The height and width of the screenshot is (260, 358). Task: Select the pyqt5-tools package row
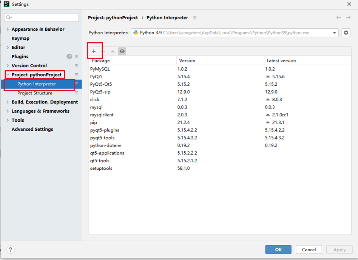pyautogui.click(x=220, y=138)
